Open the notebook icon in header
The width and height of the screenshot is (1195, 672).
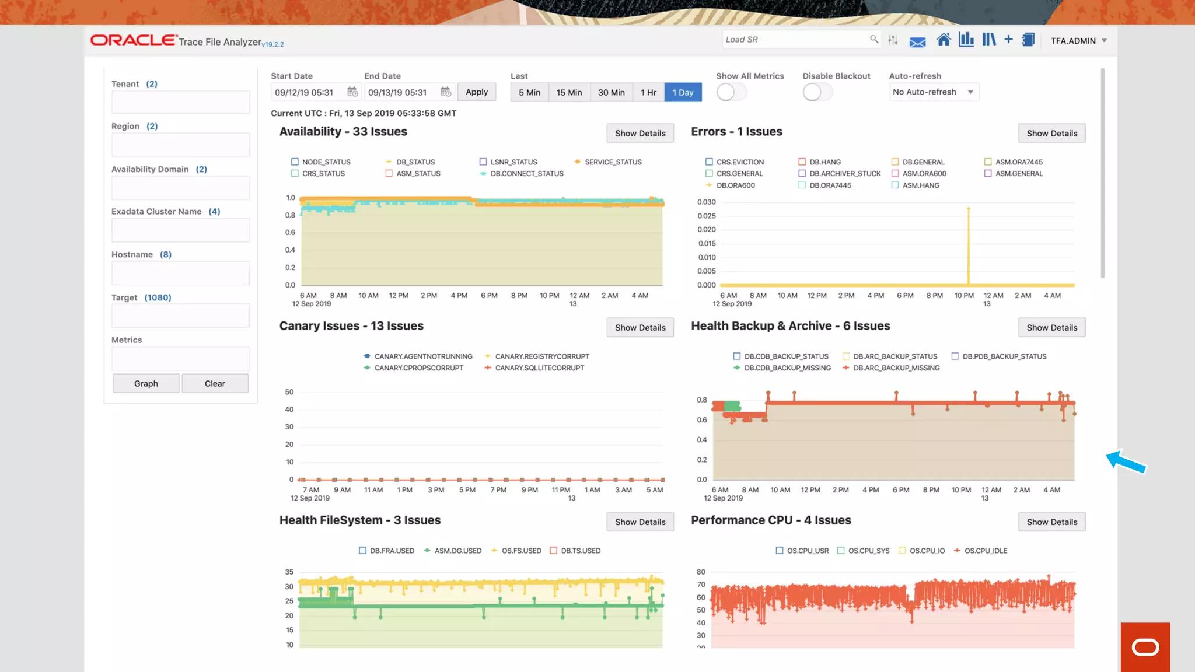pyautogui.click(x=1028, y=40)
